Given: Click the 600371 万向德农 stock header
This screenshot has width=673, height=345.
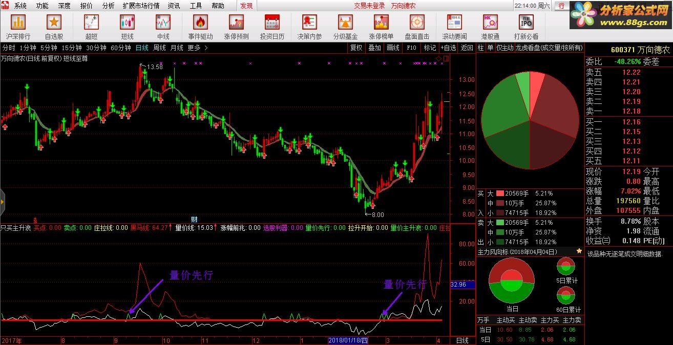Looking at the screenshot, I should click(640, 50).
